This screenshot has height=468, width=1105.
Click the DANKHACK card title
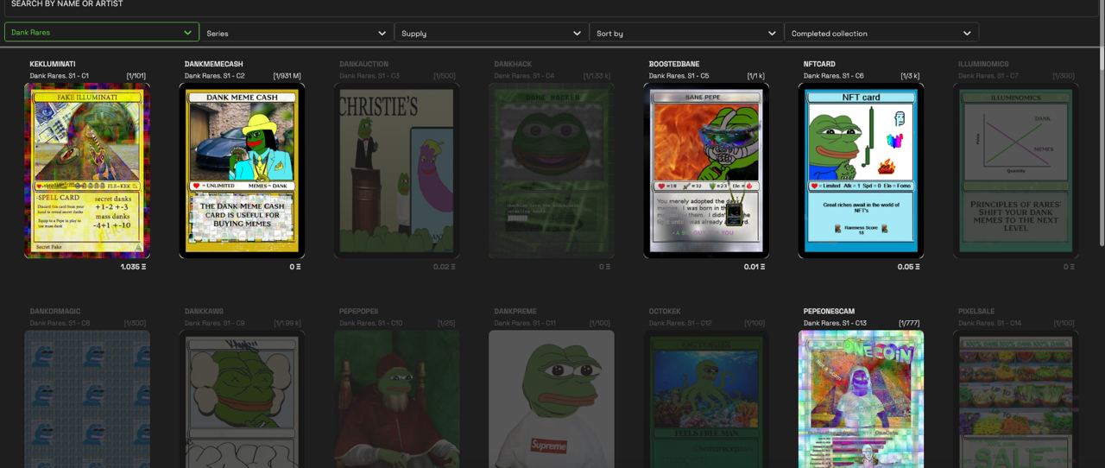tap(513, 64)
